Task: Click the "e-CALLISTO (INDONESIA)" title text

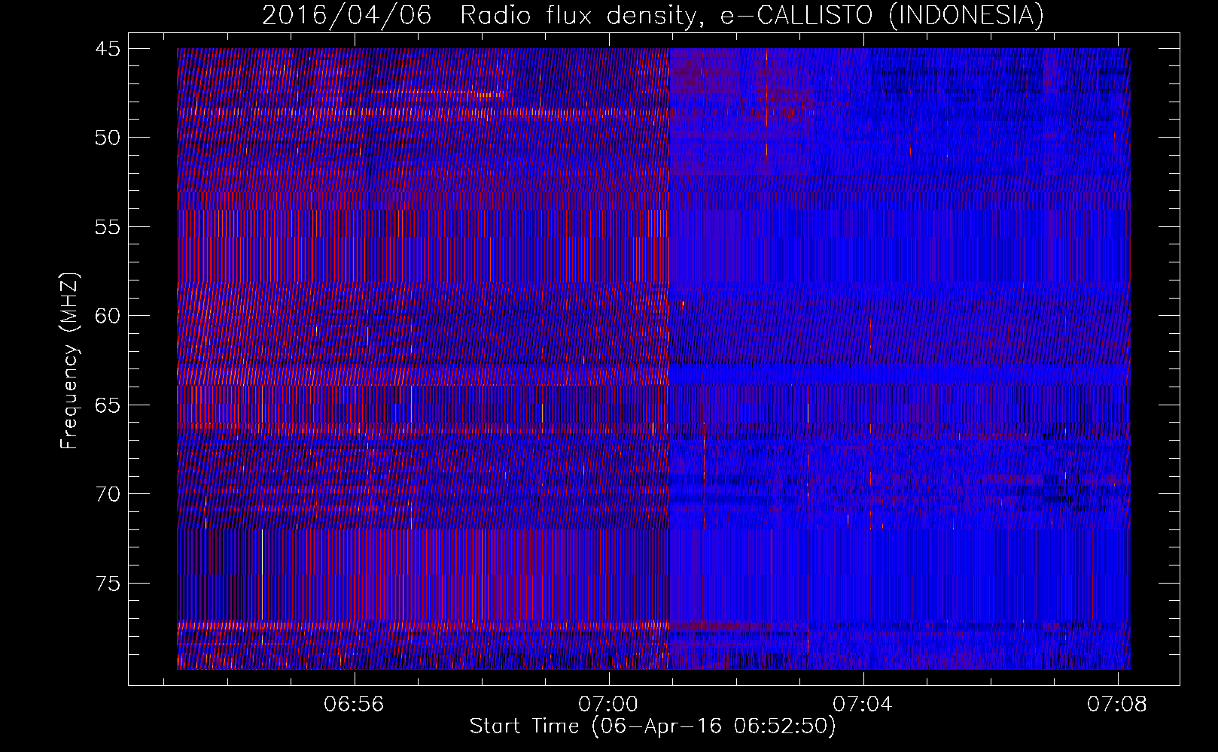Action: (x=882, y=15)
